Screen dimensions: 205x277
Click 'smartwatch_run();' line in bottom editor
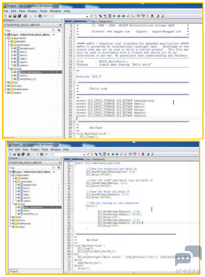(x=90, y=263)
